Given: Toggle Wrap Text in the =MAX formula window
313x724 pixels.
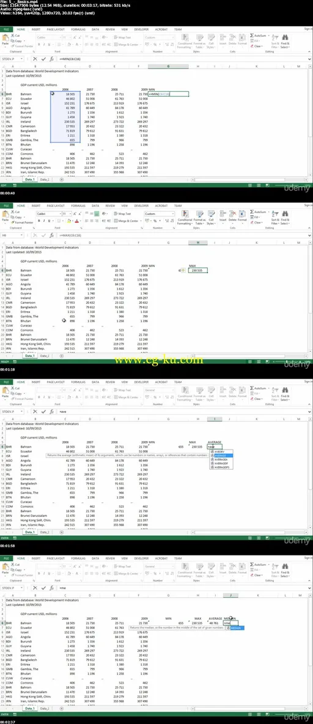Looking at the screenshot, I should point(122,214).
